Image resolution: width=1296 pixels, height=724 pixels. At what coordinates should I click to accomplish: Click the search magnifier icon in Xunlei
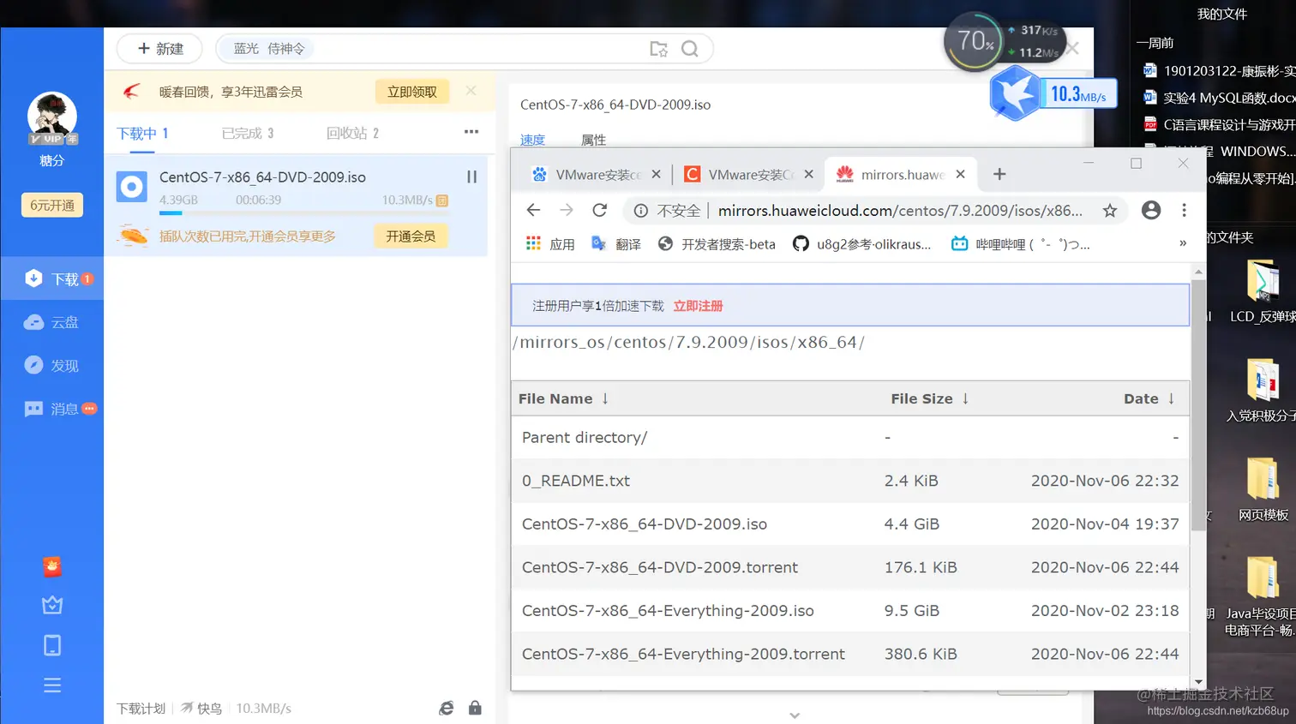click(690, 49)
